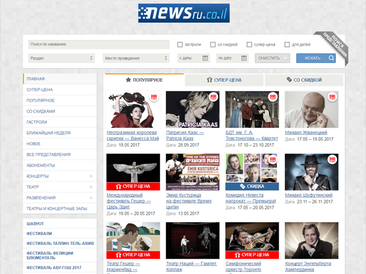Expand the КОНЦЕРТЫ submenu arrow
Image resolution: width=366 pixels, height=274 pixels.
[91, 176]
